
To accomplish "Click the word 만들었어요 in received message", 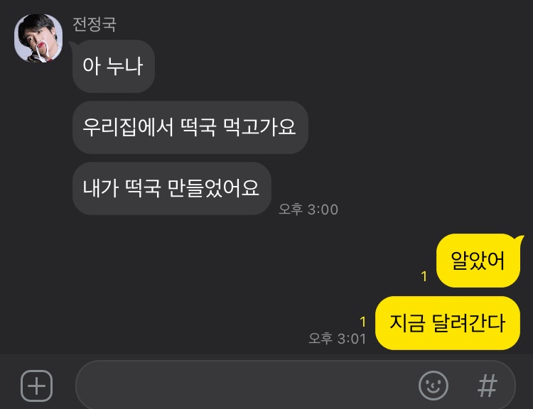I will (x=213, y=189).
